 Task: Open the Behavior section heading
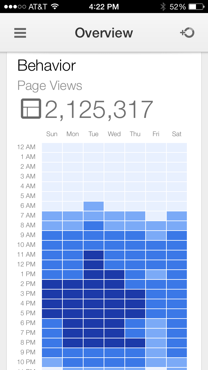click(46, 65)
